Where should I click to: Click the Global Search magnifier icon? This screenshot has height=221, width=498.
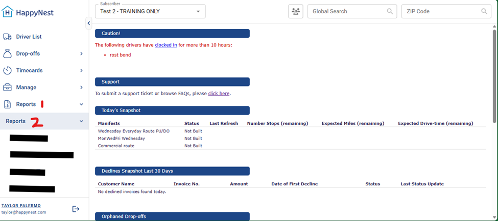coord(390,11)
